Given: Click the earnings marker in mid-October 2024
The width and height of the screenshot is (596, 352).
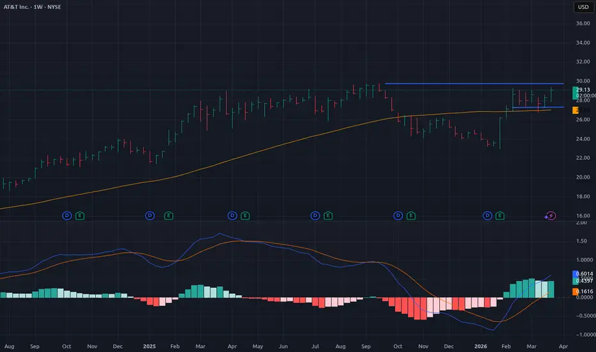Looking at the screenshot, I should (80, 216).
